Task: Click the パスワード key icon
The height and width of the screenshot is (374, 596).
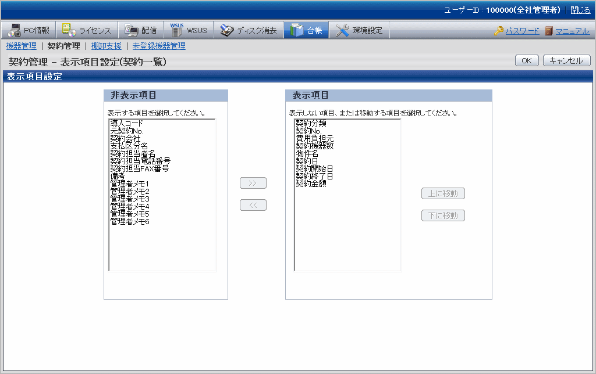Action: (x=499, y=31)
